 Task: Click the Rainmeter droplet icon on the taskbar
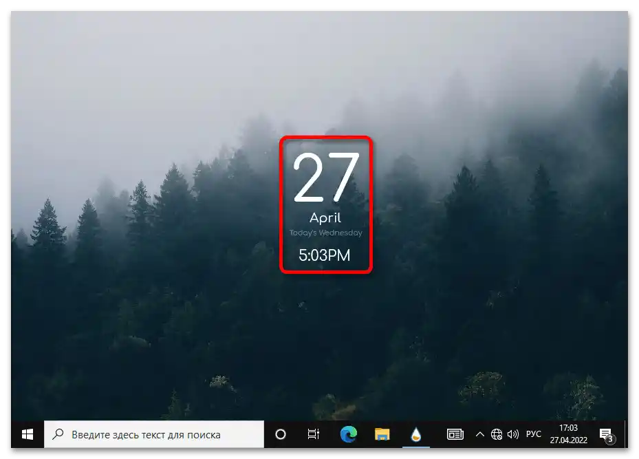coord(416,434)
